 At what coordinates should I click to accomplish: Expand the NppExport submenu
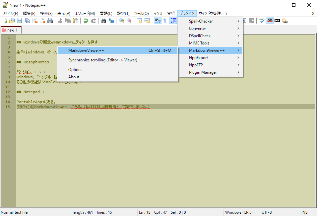point(210,57)
